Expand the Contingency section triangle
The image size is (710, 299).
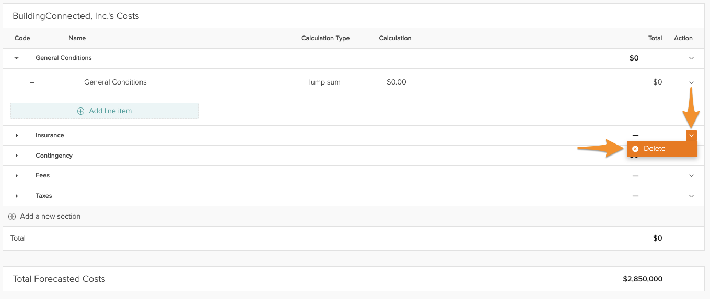[17, 156]
